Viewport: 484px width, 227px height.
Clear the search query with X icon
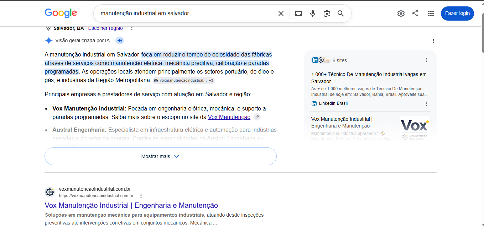click(x=281, y=13)
